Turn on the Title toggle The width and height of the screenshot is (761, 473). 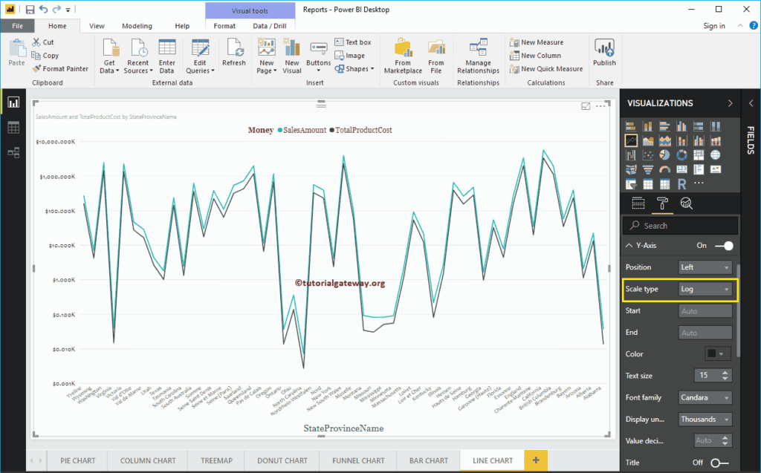coord(719,463)
